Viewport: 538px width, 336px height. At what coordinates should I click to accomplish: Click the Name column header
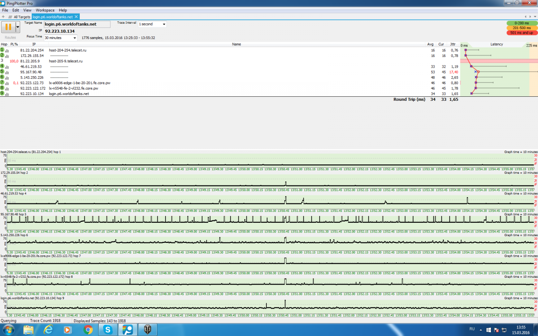click(237, 44)
